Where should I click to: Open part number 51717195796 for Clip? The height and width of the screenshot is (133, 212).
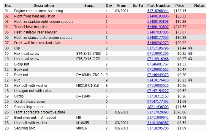[158, 48]
